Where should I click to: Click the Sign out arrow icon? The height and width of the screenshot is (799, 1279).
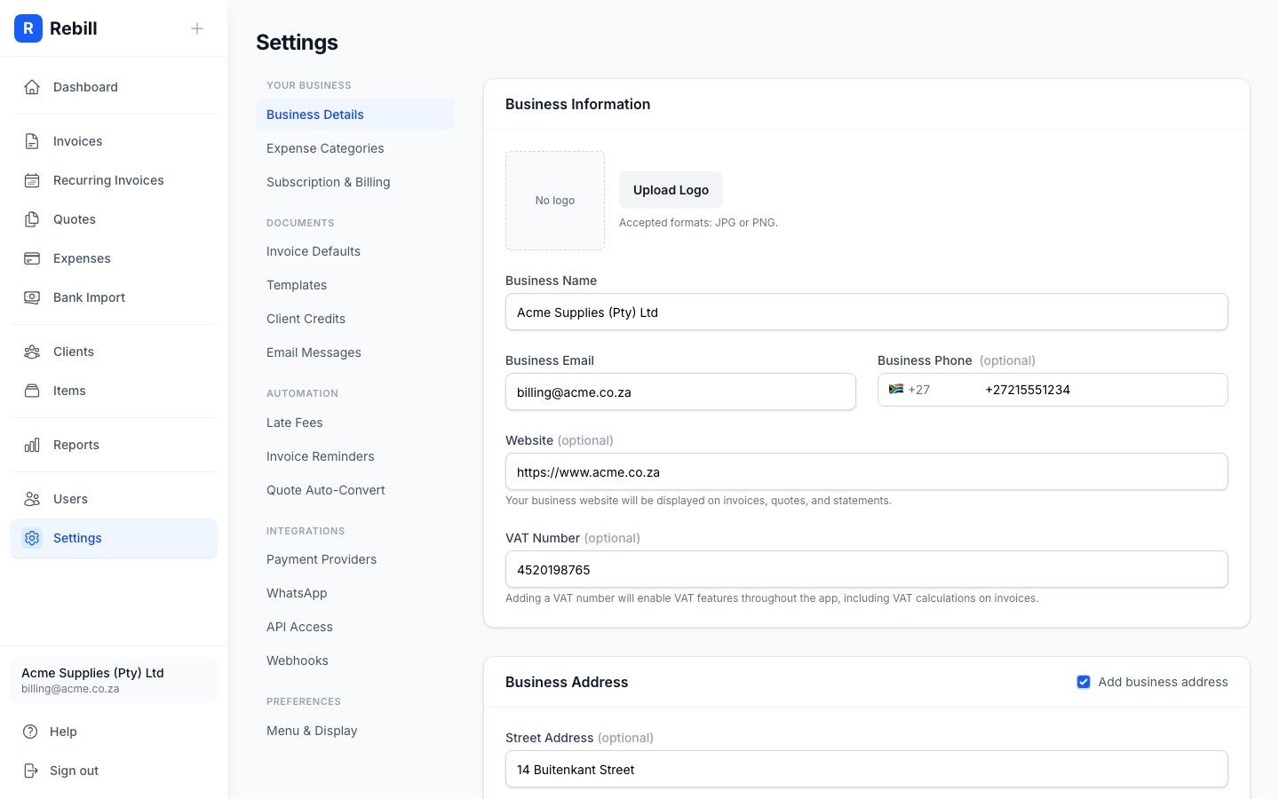[30, 771]
